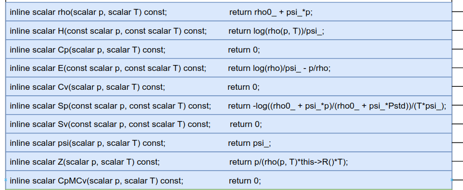Select the inline scalar psi declaration row
This screenshot has height=190, width=463.
pos(229,143)
